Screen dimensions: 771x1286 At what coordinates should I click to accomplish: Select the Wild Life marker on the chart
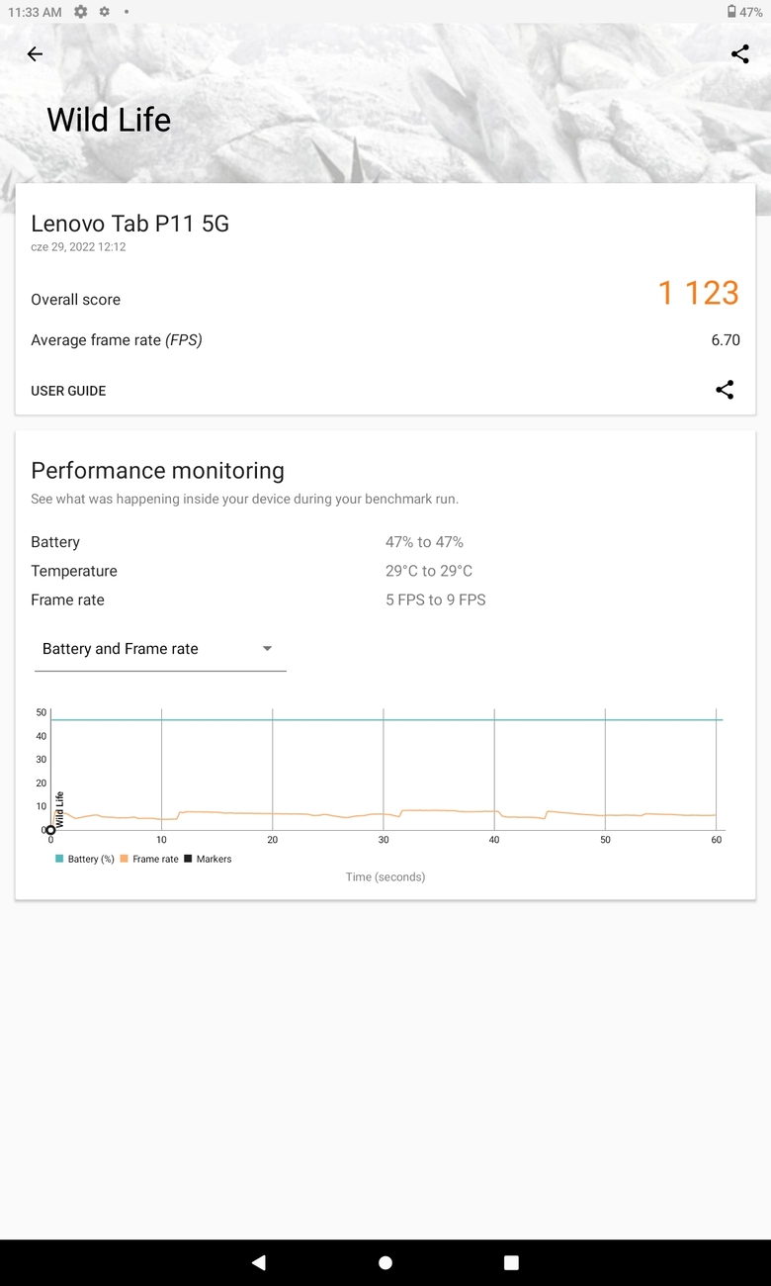pos(51,829)
